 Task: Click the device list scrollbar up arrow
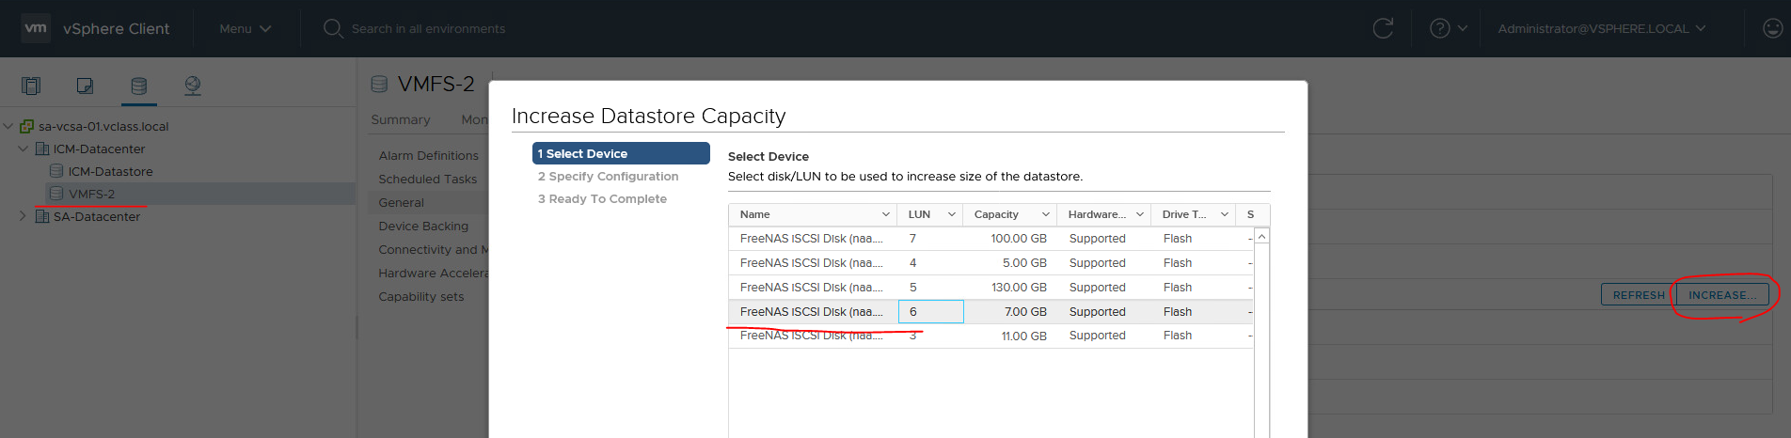pyautogui.click(x=1261, y=236)
